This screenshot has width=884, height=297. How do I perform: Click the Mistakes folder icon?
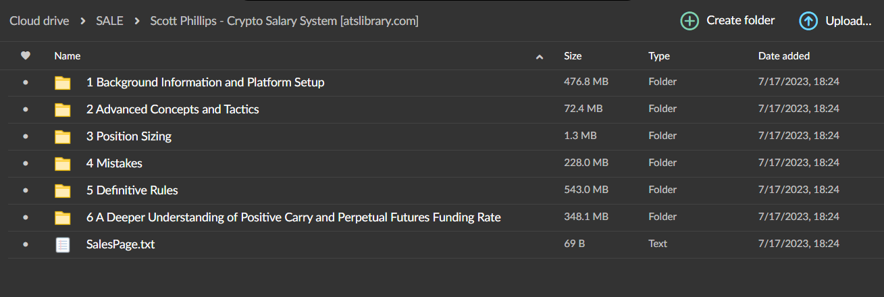tap(63, 164)
